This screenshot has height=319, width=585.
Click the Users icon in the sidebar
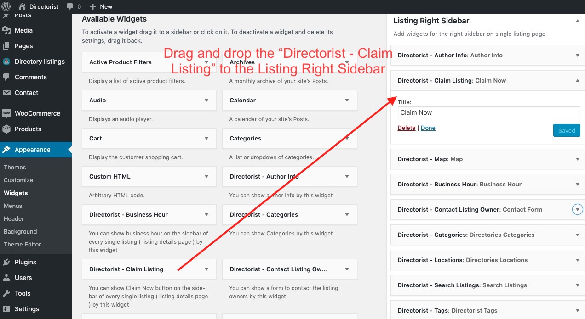(7, 278)
